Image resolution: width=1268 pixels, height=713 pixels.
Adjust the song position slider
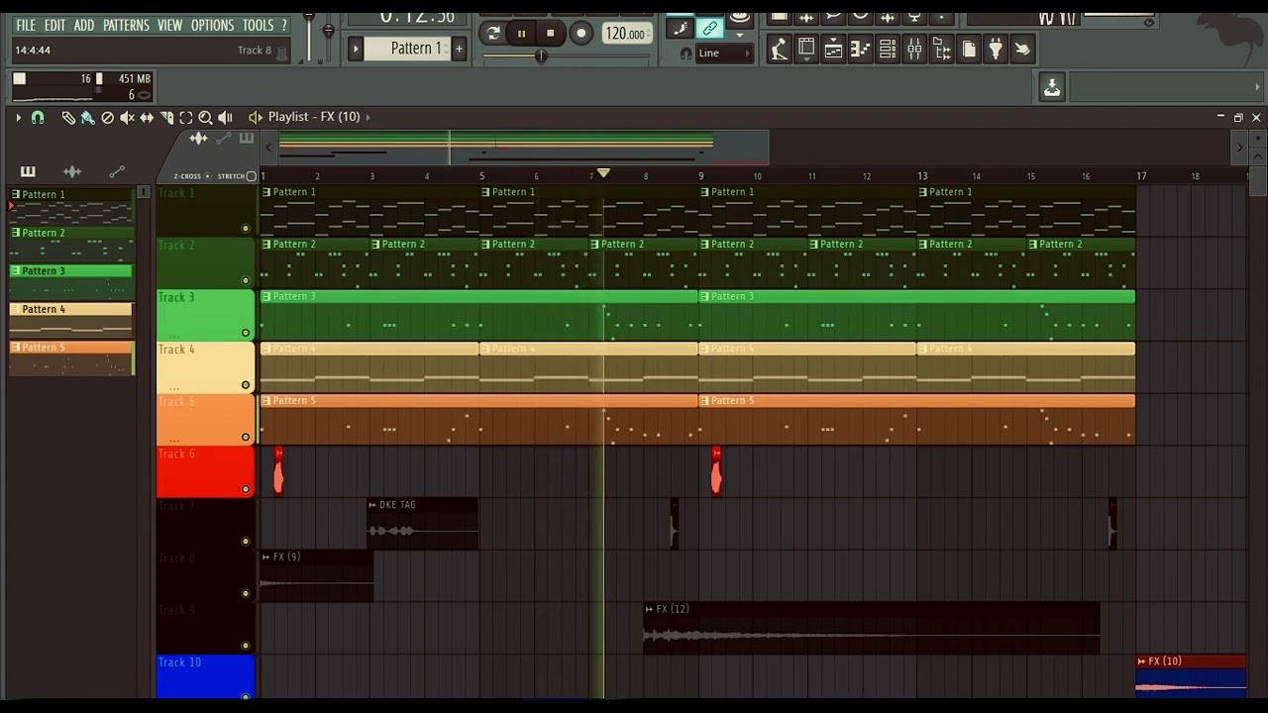(541, 56)
